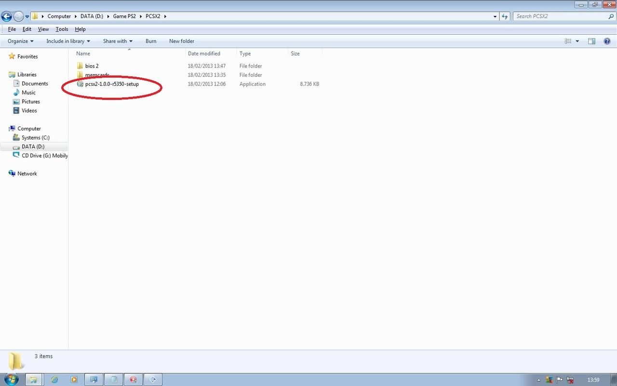Screen dimensions: 617x386
Task: Click the Computer segment in address bar
Action: click(59, 16)
